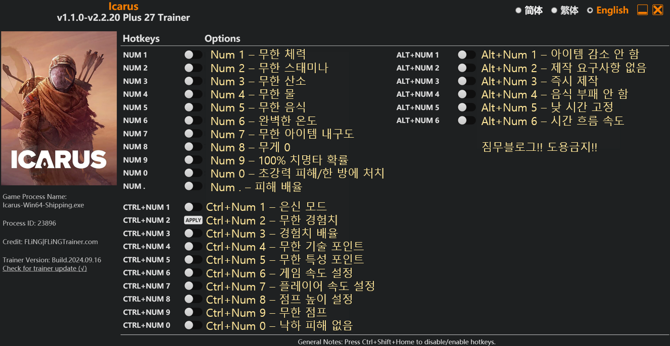Toggle Ctrl+Num 0 낙하 피해 없음 switch
670x346 pixels.
pyautogui.click(x=193, y=325)
